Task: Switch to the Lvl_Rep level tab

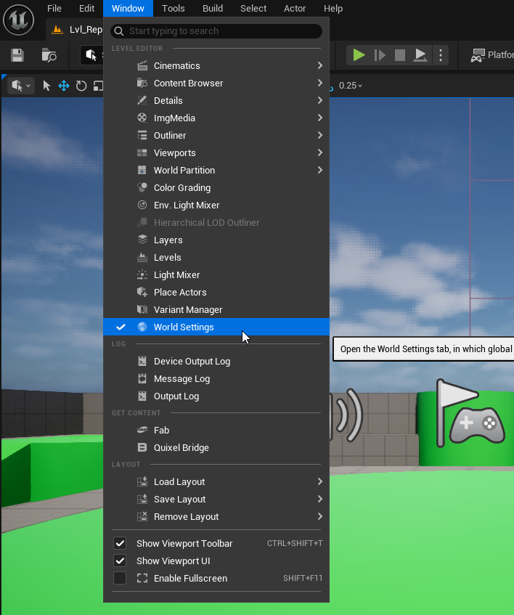Action: click(76, 30)
